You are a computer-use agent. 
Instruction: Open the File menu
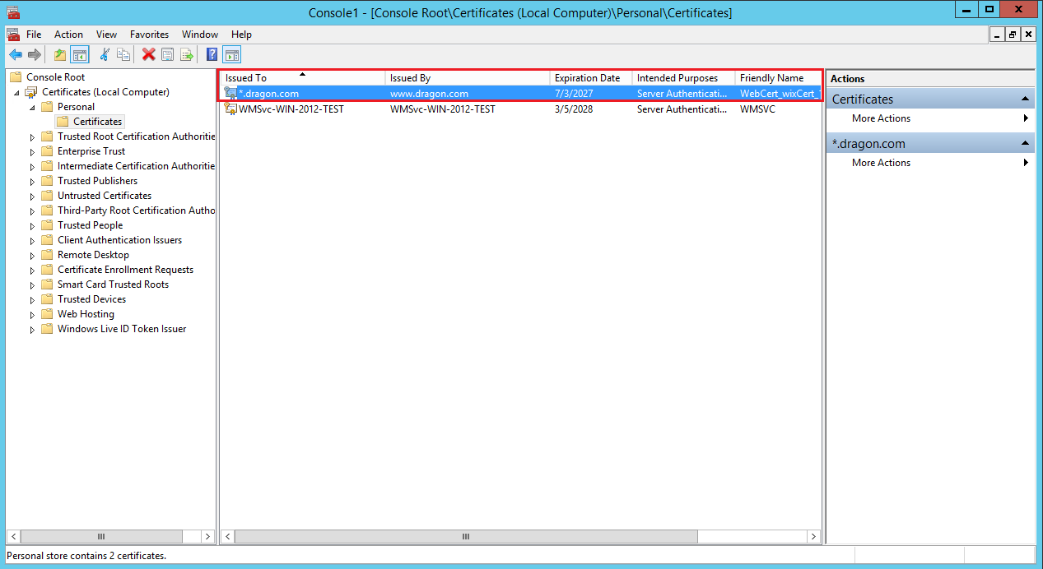coord(34,35)
